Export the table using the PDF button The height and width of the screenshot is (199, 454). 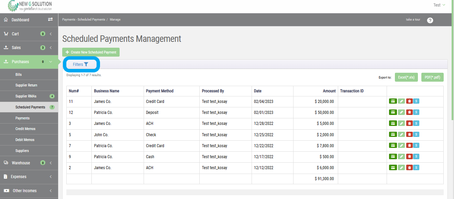[432, 77]
